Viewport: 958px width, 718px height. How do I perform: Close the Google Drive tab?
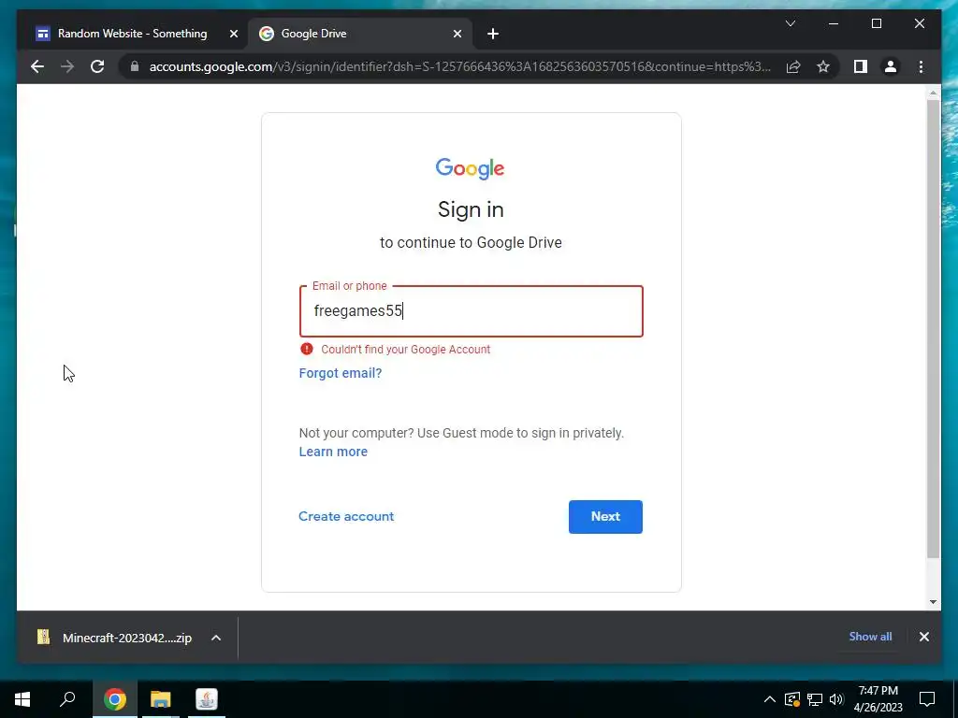pos(457,34)
